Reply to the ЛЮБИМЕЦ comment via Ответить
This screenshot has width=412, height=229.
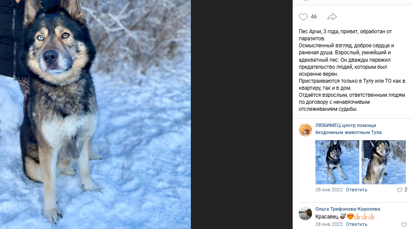(357, 190)
